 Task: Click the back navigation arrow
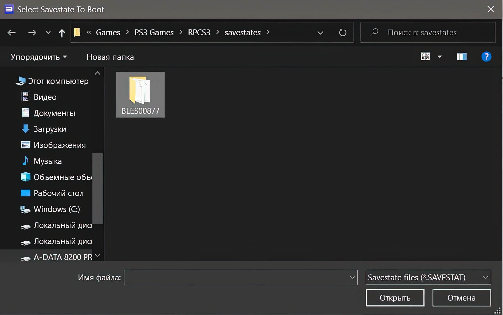[x=11, y=32]
